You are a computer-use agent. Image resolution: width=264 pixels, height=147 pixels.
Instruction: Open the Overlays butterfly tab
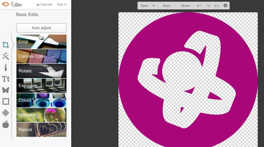click(6, 90)
